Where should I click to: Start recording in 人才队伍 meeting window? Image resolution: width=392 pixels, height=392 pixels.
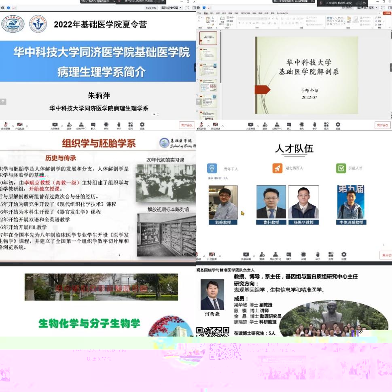pos(303,256)
